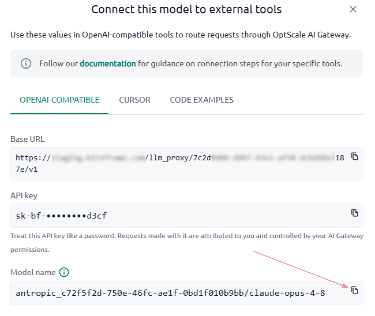375x316 pixels.
Task: Click the 'Treat this API key like a password' note
Action: point(187,243)
